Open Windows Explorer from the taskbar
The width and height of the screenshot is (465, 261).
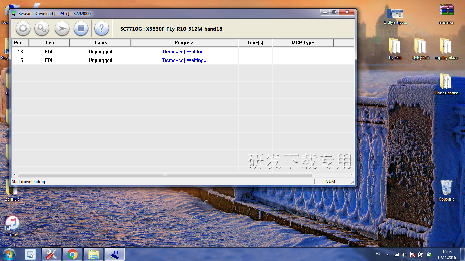point(93,254)
